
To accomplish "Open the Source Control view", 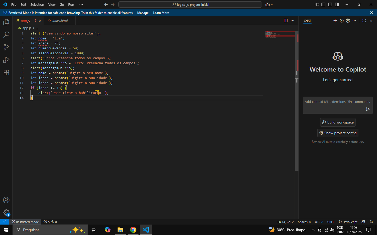I will (x=6, y=47).
